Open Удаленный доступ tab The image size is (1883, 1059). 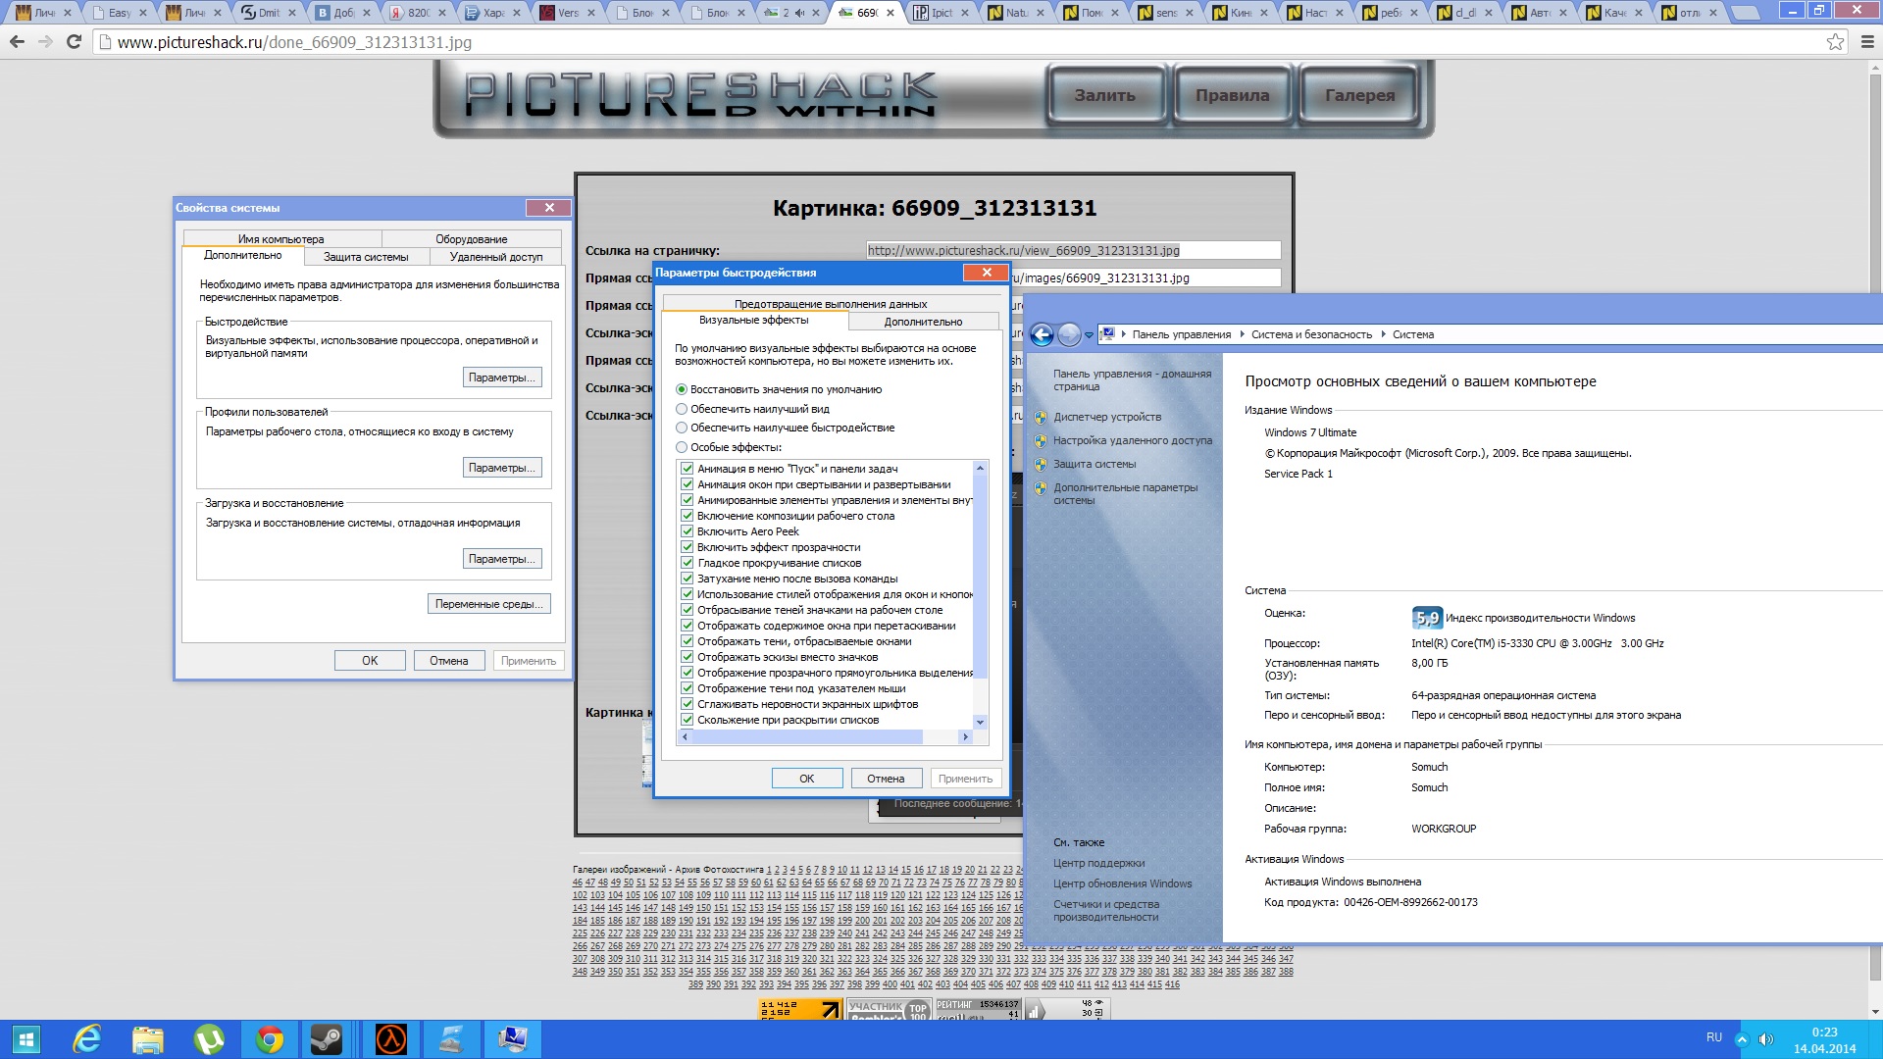coord(496,257)
